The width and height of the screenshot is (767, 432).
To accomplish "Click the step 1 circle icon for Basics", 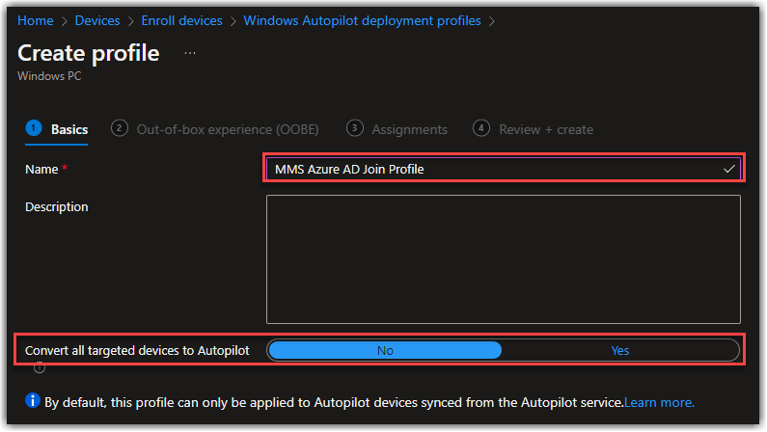I will coord(33,128).
